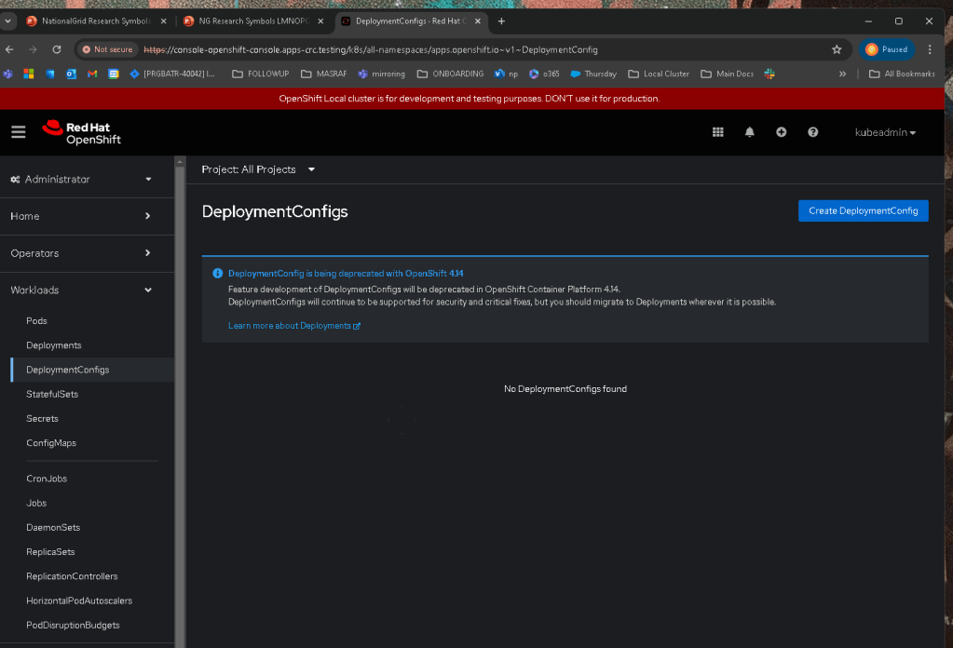Click the plus import YAML icon

point(781,132)
